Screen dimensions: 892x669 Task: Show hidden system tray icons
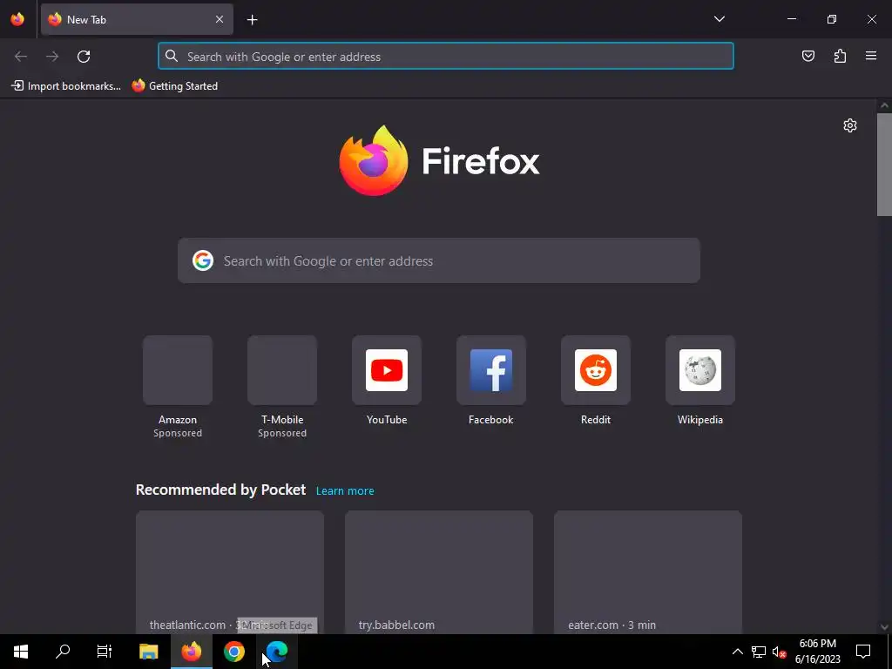point(737,652)
